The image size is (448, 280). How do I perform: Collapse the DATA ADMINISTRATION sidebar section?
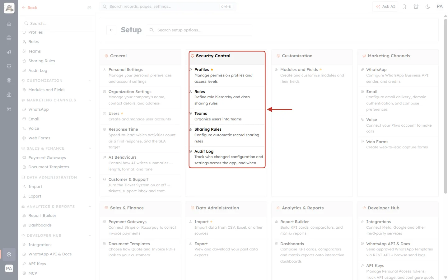90,177
